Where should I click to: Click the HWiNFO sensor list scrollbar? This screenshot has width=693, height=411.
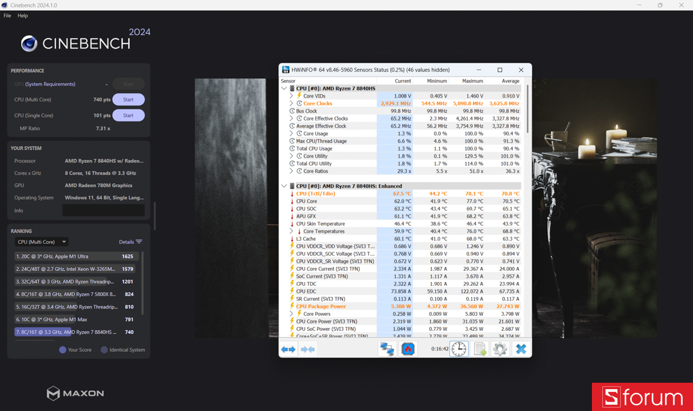(527, 110)
